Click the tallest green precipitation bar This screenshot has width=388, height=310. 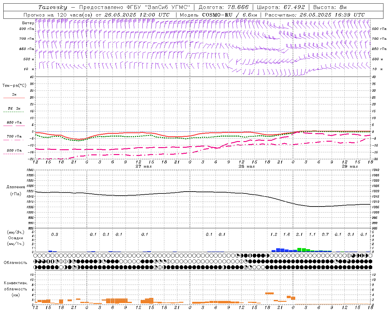299,250
